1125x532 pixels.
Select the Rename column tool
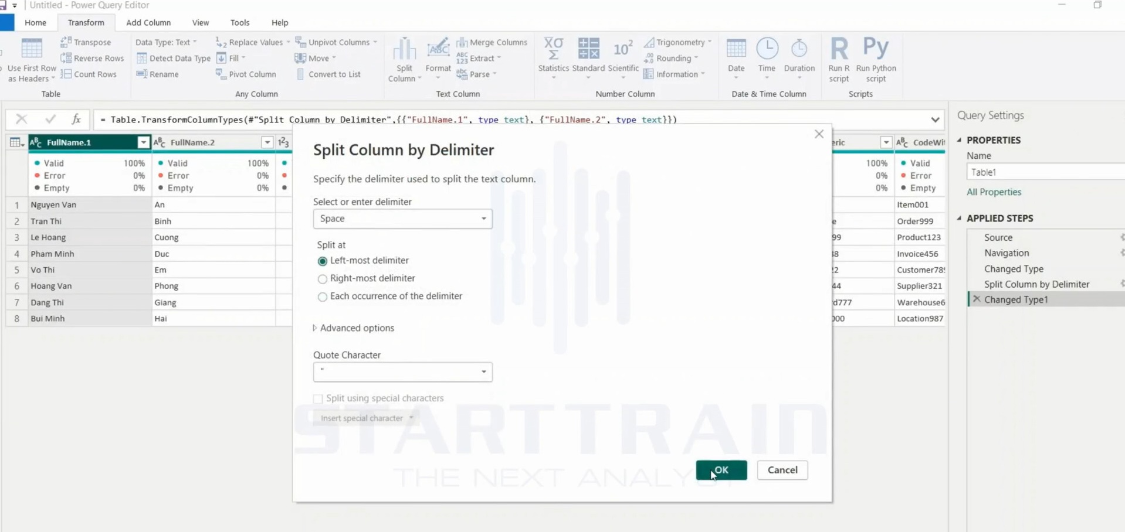(x=157, y=74)
